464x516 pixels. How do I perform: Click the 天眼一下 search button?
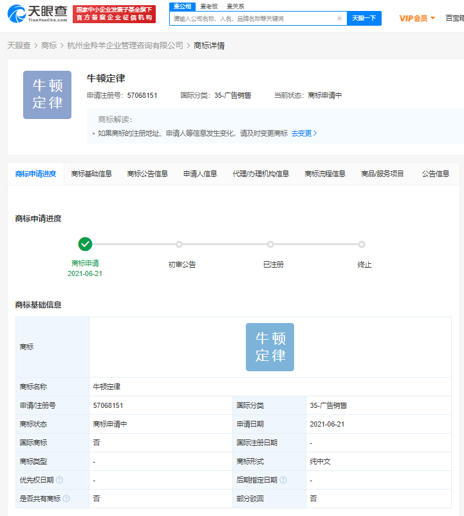[364, 19]
